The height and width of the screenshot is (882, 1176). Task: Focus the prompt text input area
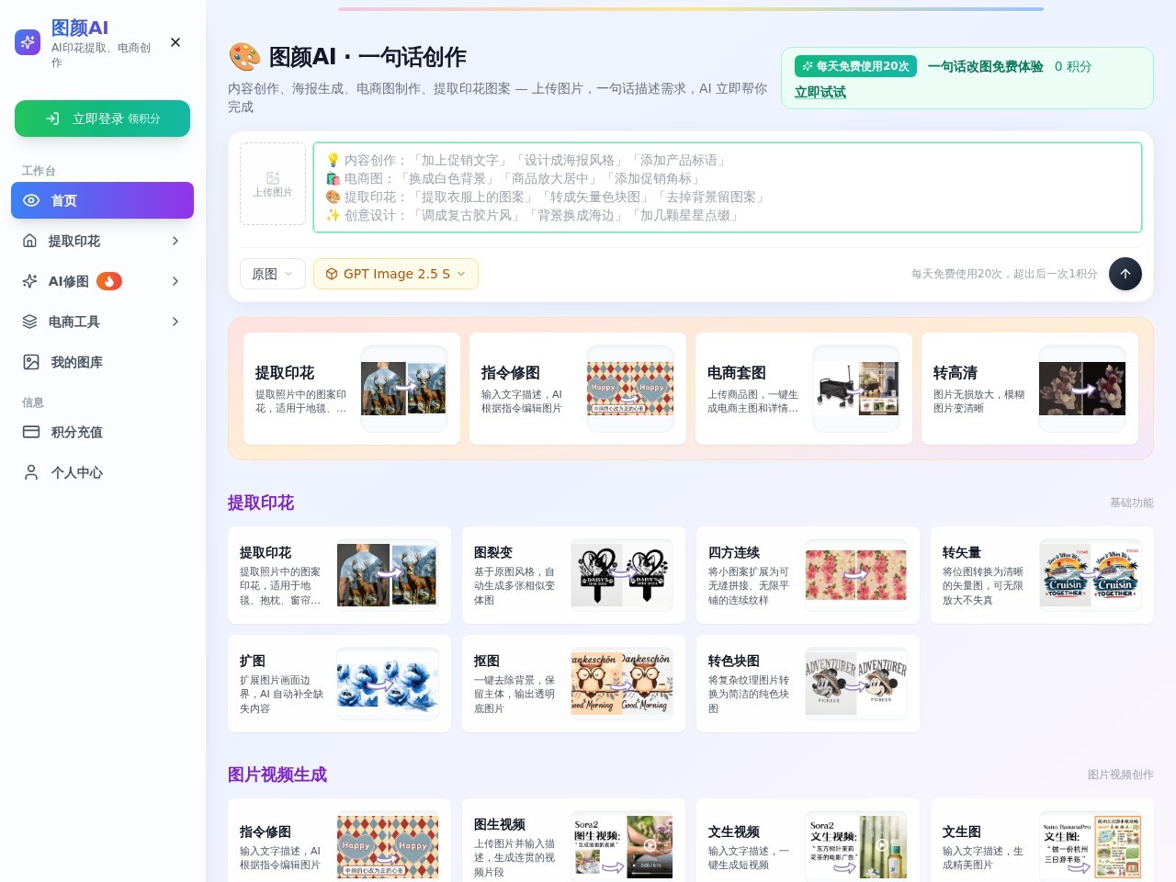[728, 187]
